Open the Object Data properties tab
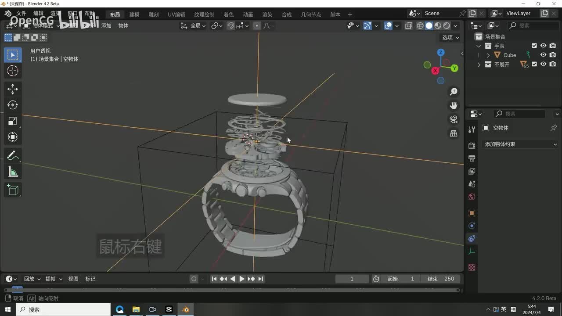This screenshot has width=562, height=316. pyautogui.click(x=472, y=251)
